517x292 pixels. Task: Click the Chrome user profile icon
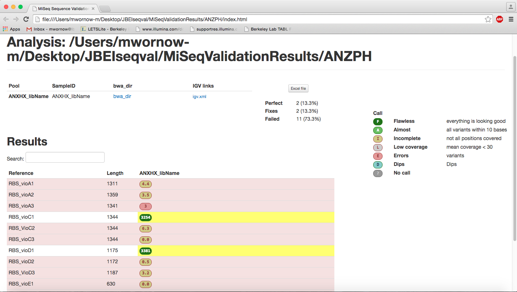coord(511,6)
